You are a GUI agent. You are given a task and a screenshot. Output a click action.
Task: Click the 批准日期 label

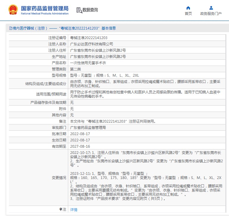click(x=59, y=134)
